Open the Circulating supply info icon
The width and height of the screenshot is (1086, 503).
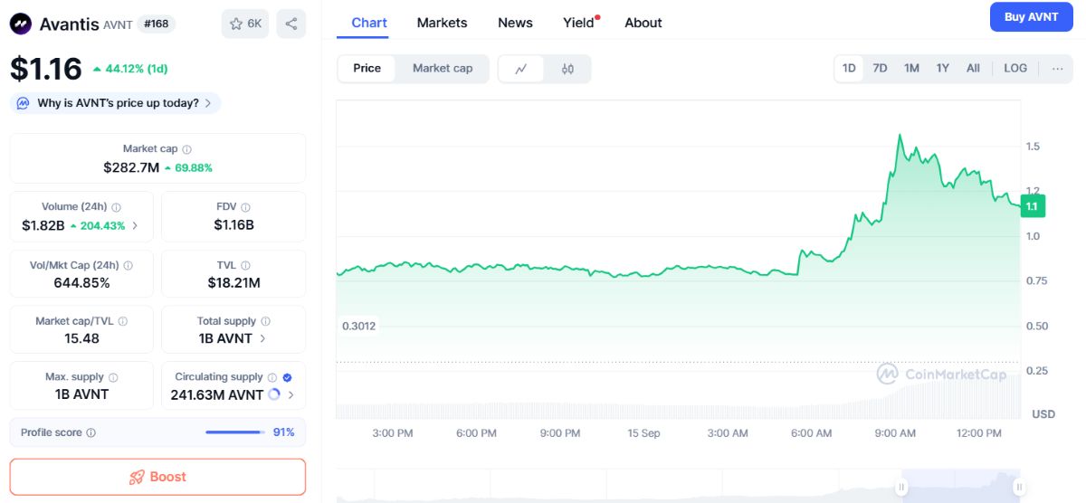(x=271, y=377)
